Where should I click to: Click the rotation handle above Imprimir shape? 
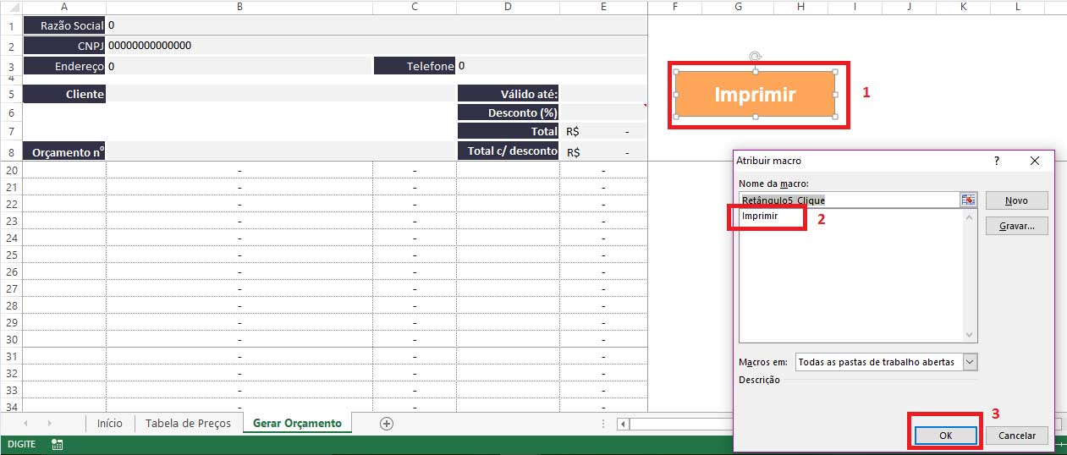tap(755, 57)
